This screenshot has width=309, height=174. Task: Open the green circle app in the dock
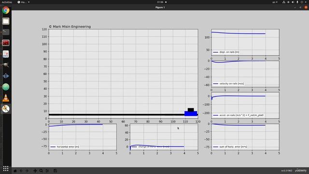[x=6, y=87]
